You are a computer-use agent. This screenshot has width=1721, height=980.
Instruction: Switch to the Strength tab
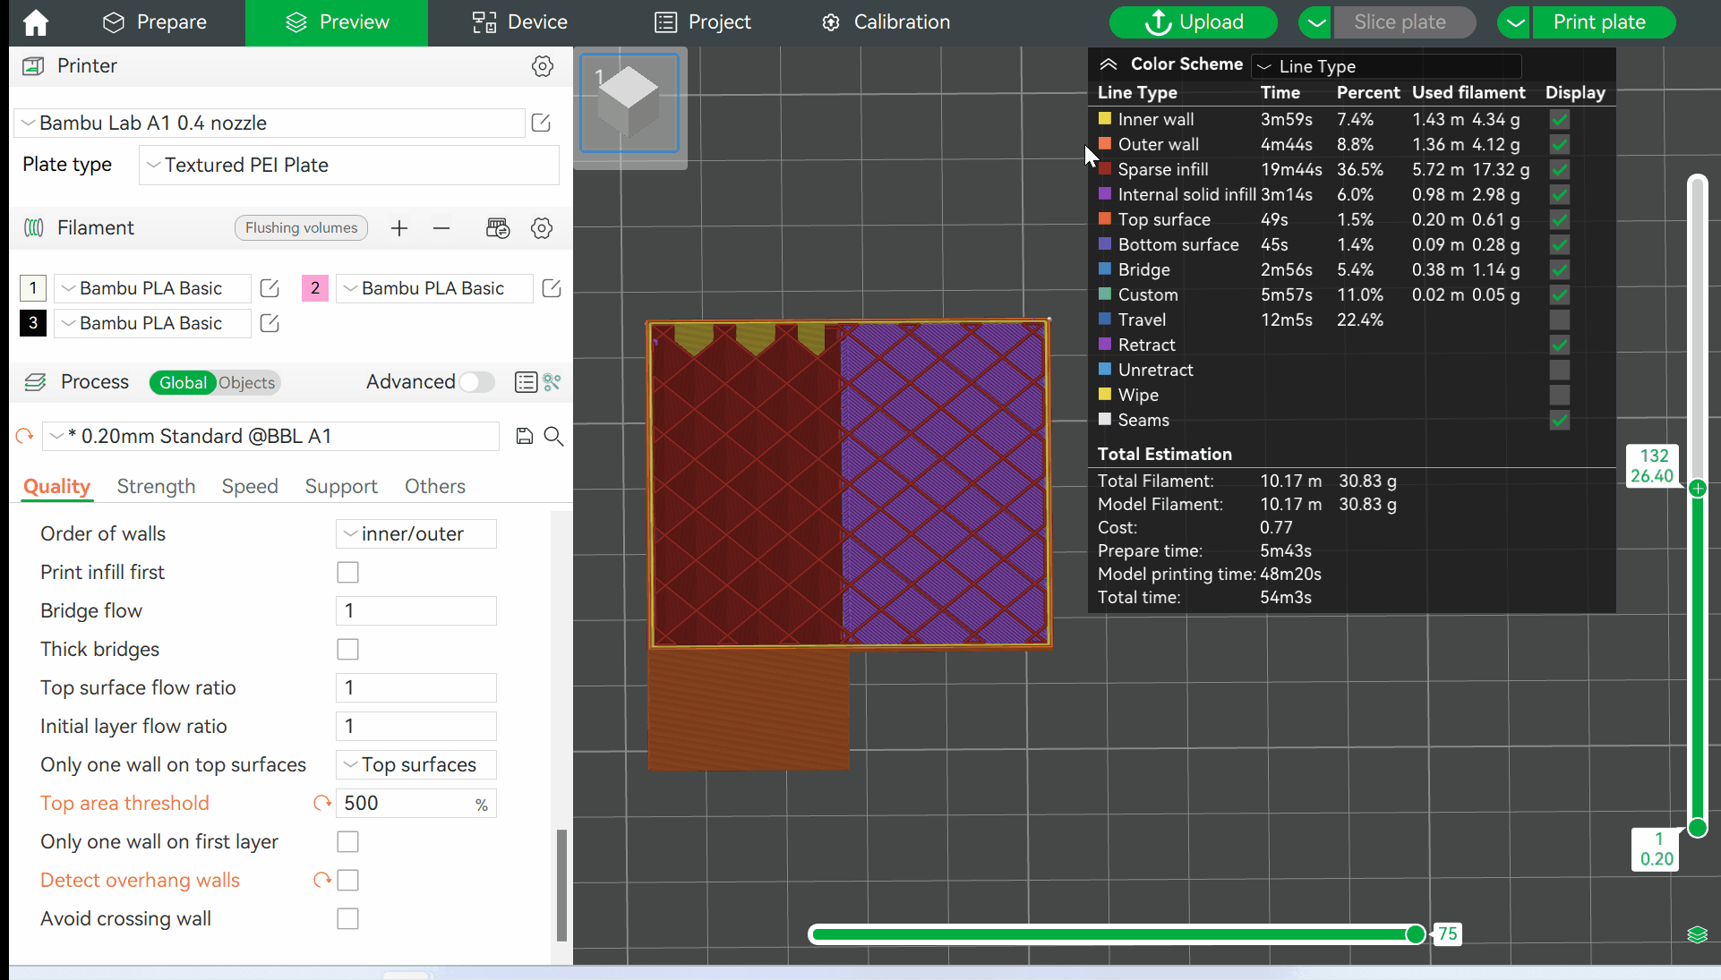(x=155, y=485)
